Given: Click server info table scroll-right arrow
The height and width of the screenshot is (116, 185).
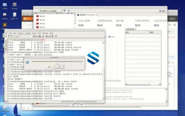Looking at the screenshot, I should (x=160, y=84).
